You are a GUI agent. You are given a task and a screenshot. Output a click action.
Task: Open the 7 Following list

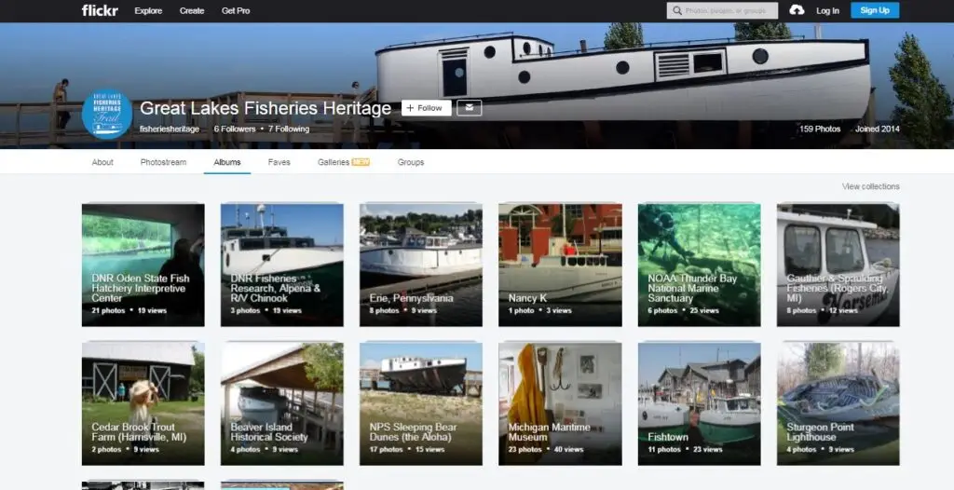pos(289,129)
